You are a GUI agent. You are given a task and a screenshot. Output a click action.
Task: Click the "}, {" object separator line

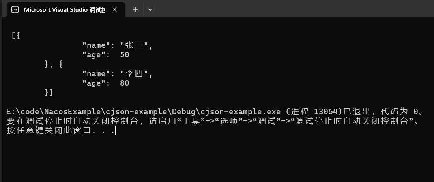(x=54, y=64)
